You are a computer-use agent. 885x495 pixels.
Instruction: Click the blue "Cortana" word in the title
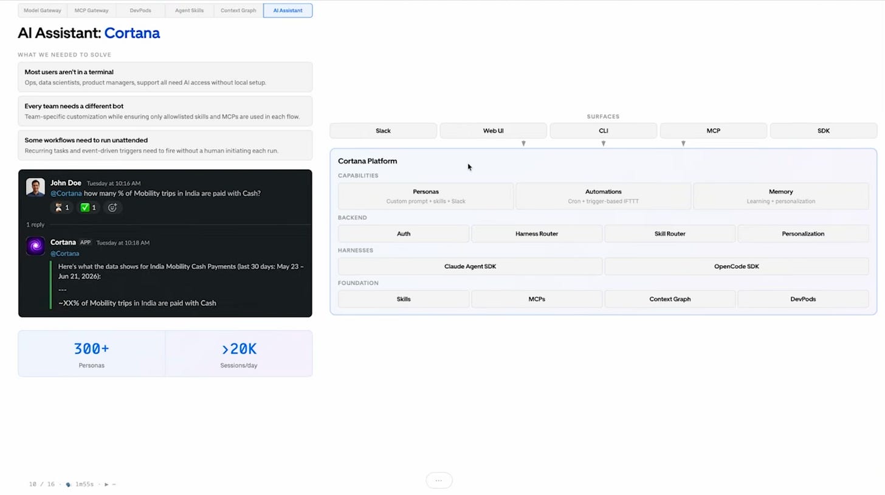click(132, 33)
